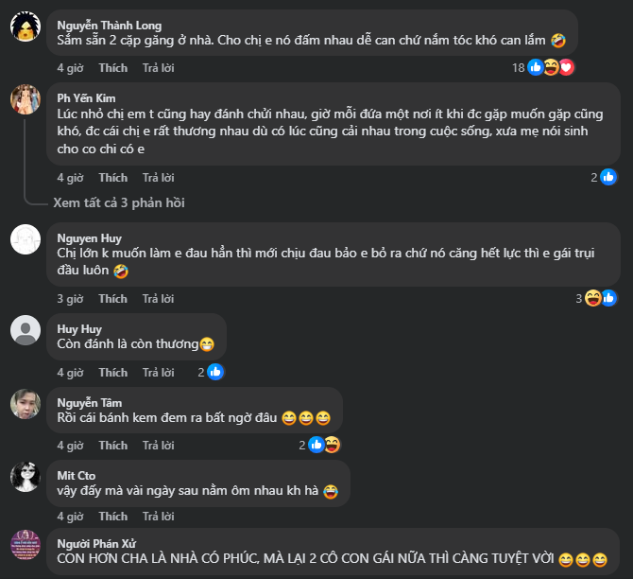This screenshot has width=633, height=579.
Task: Click the '3 giờ' timestamp under Huy Huy's comment
Action: tap(70, 373)
